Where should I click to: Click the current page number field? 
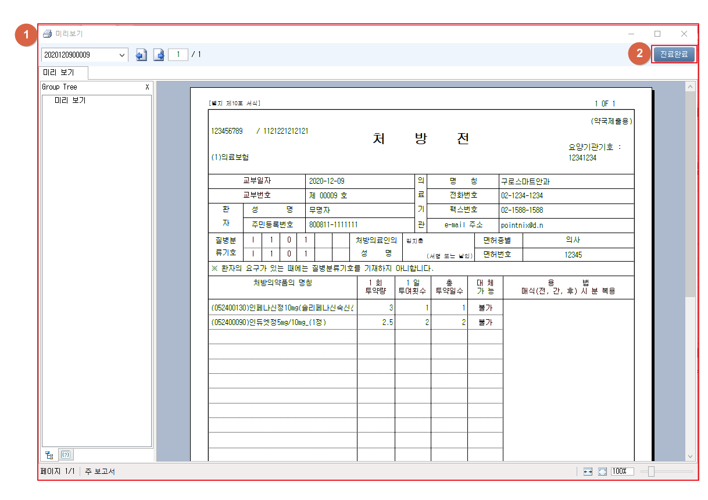[x=178, y=55]
